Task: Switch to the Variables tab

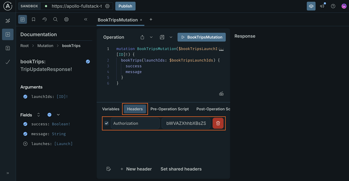Action: coord(111,109)
